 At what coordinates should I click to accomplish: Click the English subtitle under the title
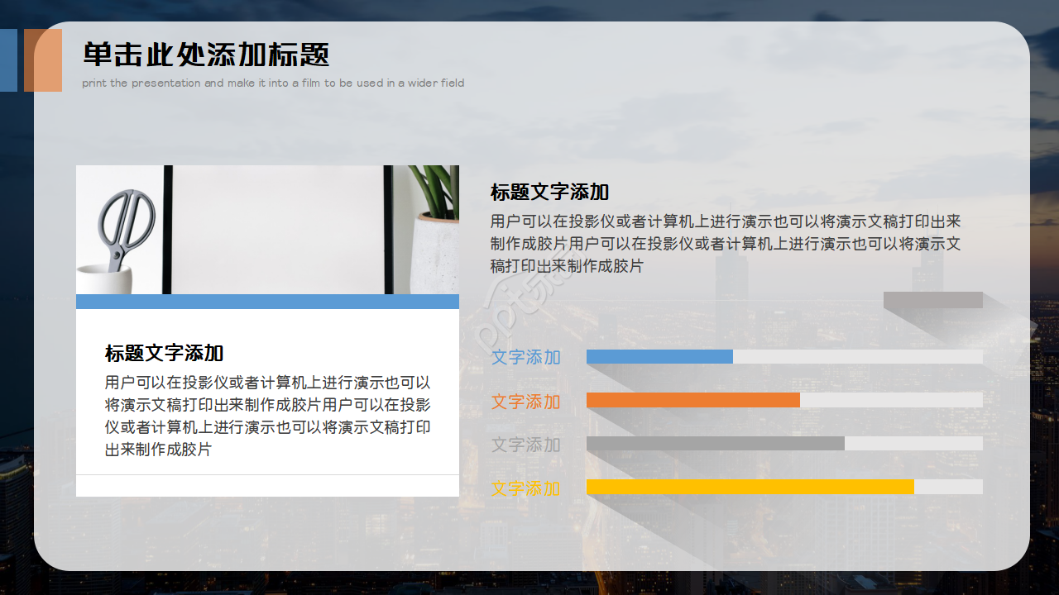click(273, 83)
